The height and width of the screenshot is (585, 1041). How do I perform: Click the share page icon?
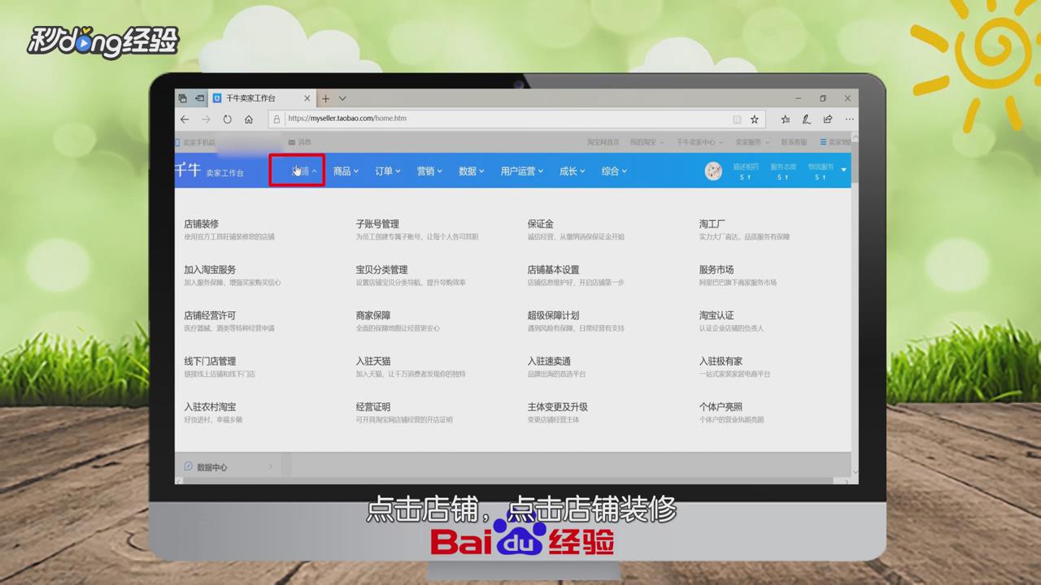[x=828, y=119]
